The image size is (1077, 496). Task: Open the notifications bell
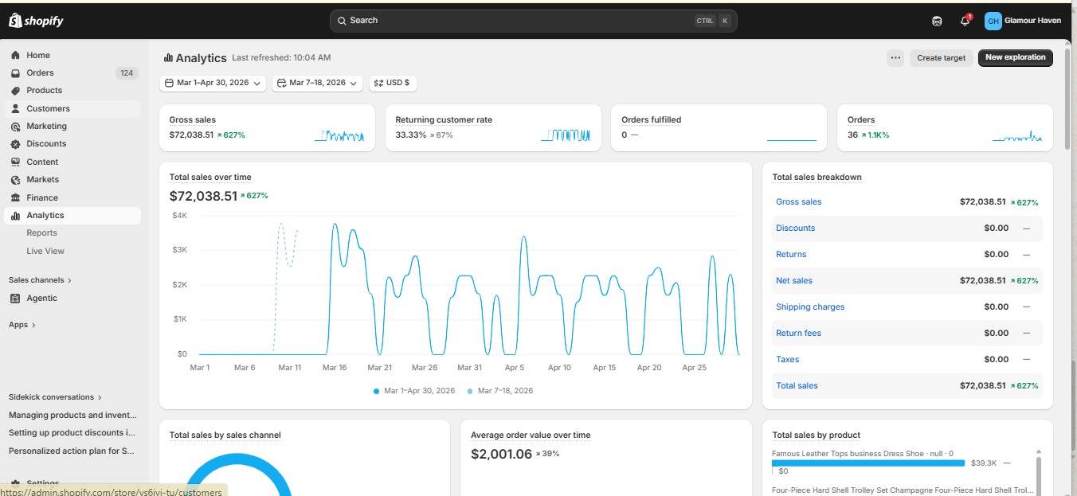(x=965, y=21)
